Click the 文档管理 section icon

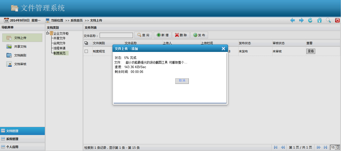3,131
